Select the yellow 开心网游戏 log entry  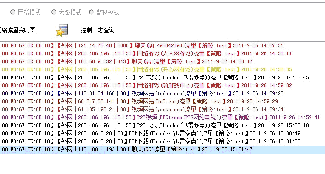tap(162, 69)
